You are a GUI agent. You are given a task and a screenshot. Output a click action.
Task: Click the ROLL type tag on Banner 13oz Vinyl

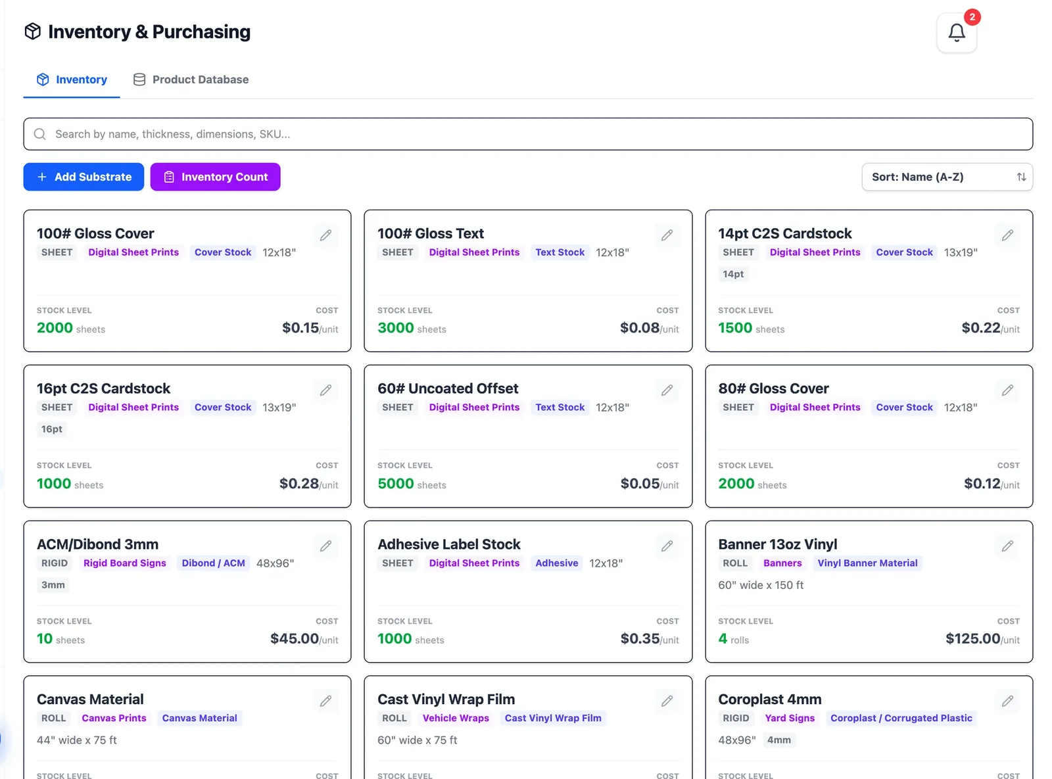[x=735, y=563]
